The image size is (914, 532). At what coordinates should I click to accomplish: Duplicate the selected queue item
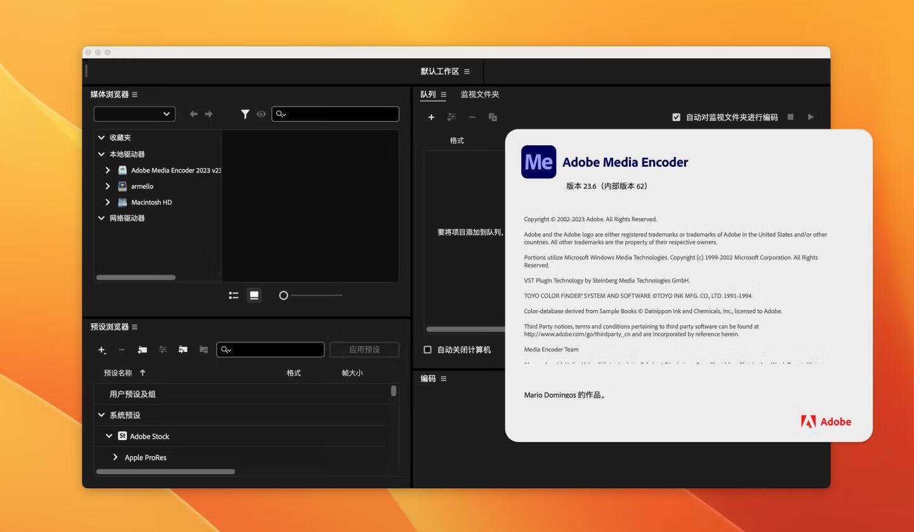493,117
